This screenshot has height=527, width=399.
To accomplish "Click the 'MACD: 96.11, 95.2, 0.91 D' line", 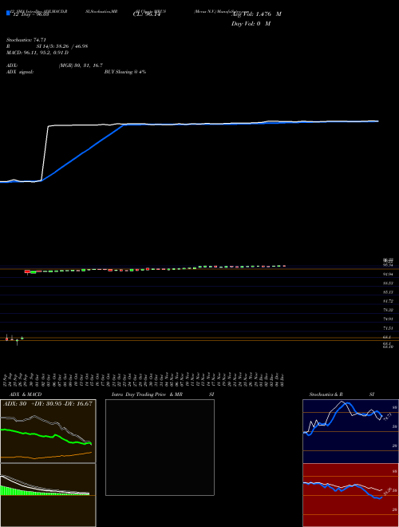I will click(38, 53).
